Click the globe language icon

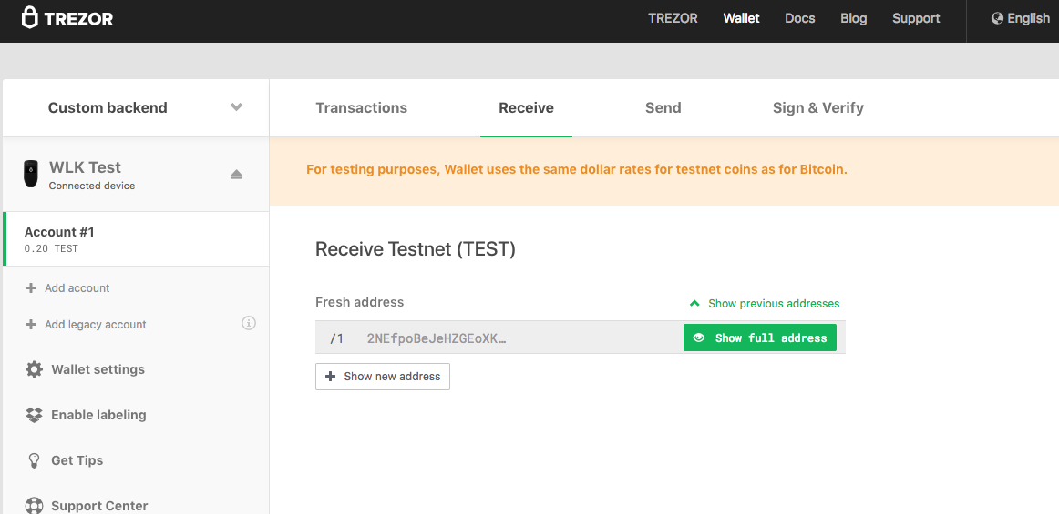tap(997, 18)
